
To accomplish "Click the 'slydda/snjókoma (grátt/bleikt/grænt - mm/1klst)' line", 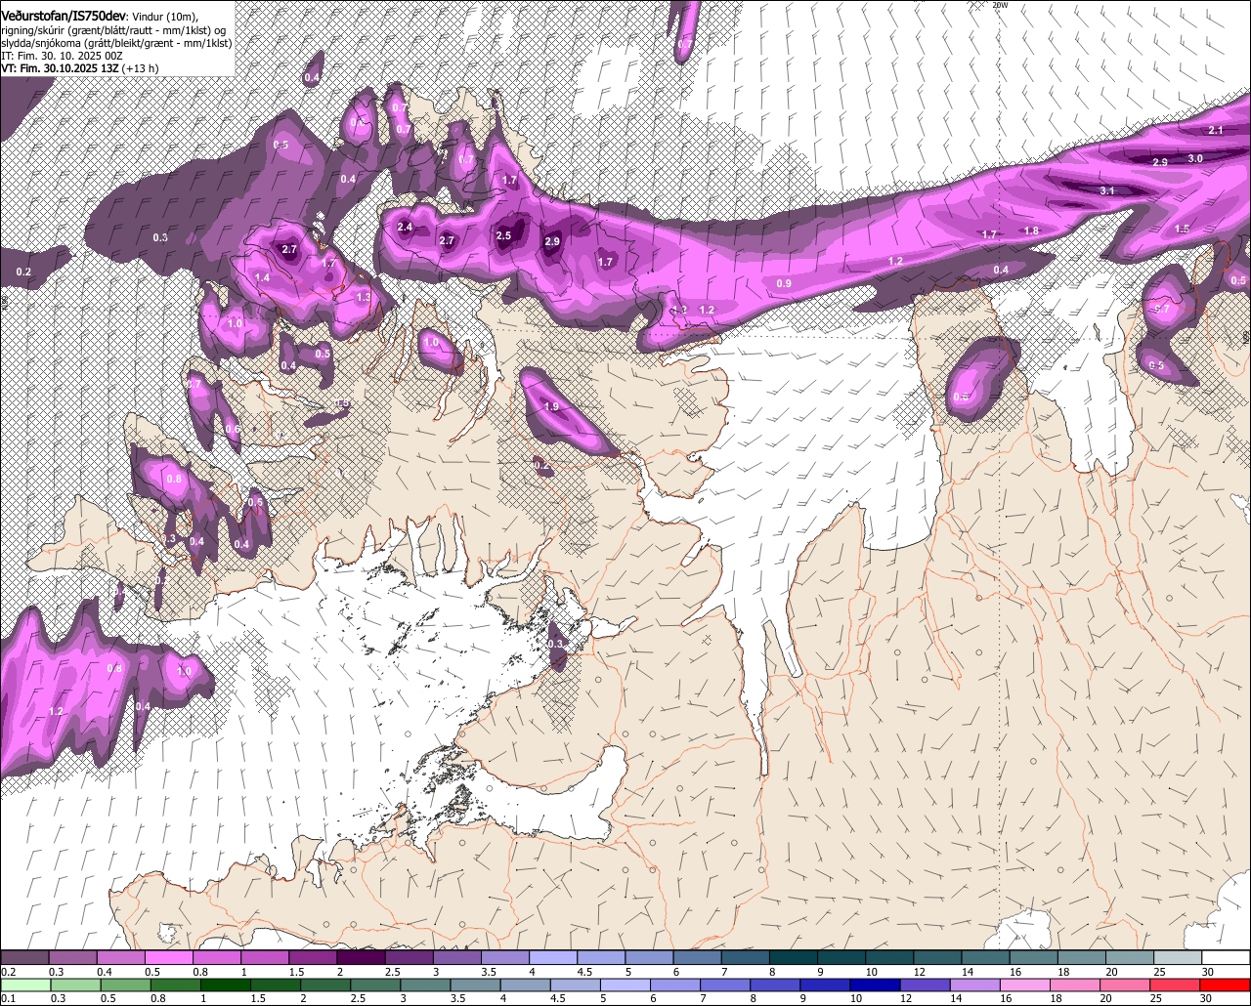I will (x=116, y=43).
